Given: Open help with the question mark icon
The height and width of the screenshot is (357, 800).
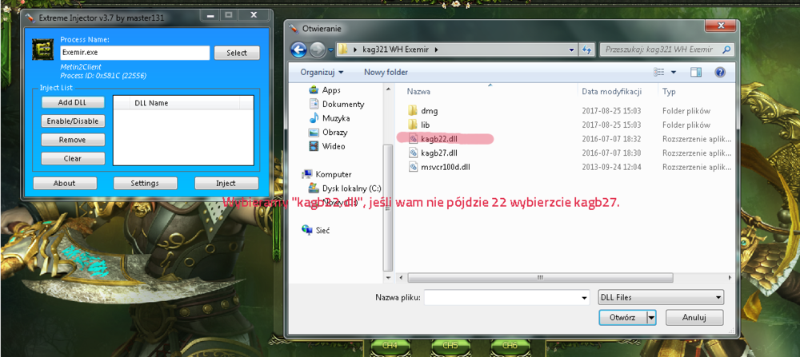Looking at the screenshot, I should point(720,73).
